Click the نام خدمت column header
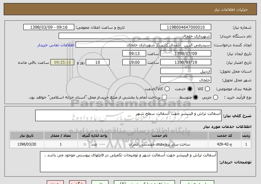Screen dimensions: 261x184 click(159, 136)
